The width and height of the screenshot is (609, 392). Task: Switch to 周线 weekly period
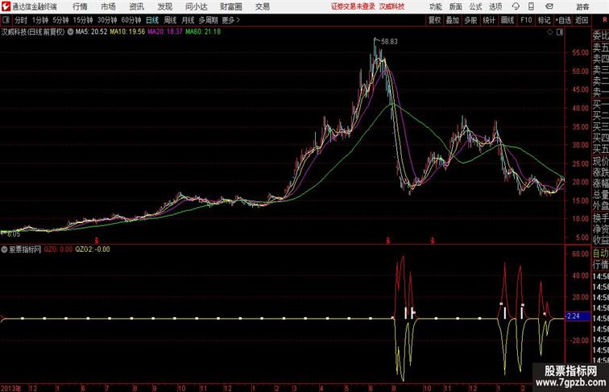coord(170,20)
